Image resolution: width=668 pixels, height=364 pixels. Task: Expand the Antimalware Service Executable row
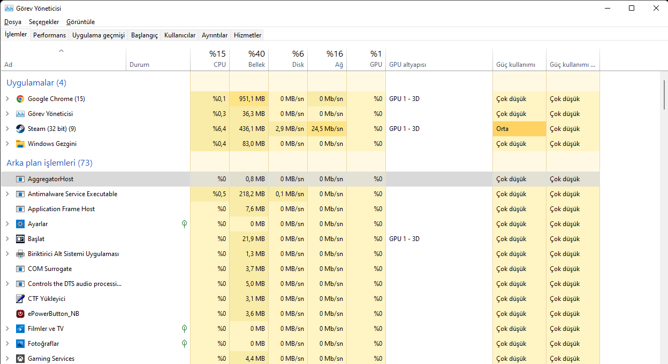(x=7, y=194)
